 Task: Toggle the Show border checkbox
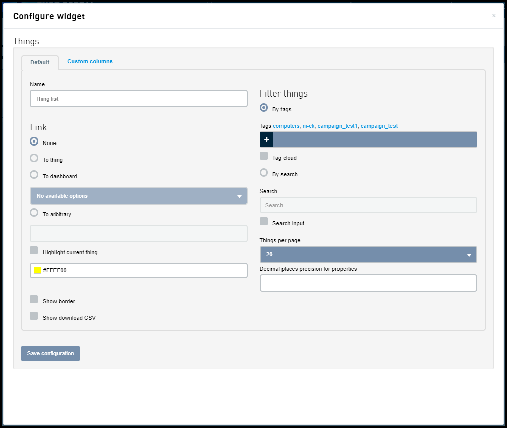[34, 299]
